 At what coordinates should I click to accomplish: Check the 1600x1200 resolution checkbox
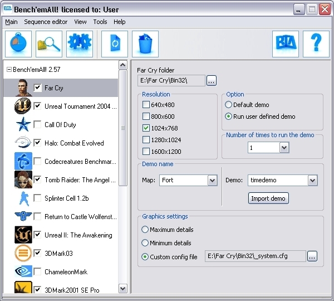coord(146,152)
